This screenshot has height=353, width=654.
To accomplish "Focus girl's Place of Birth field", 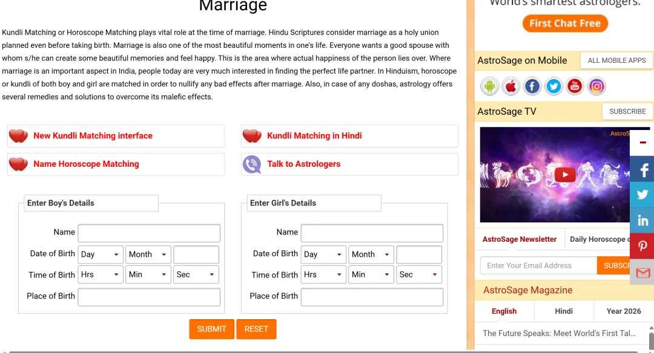I will pyautogui.click(x=372, y=297).
